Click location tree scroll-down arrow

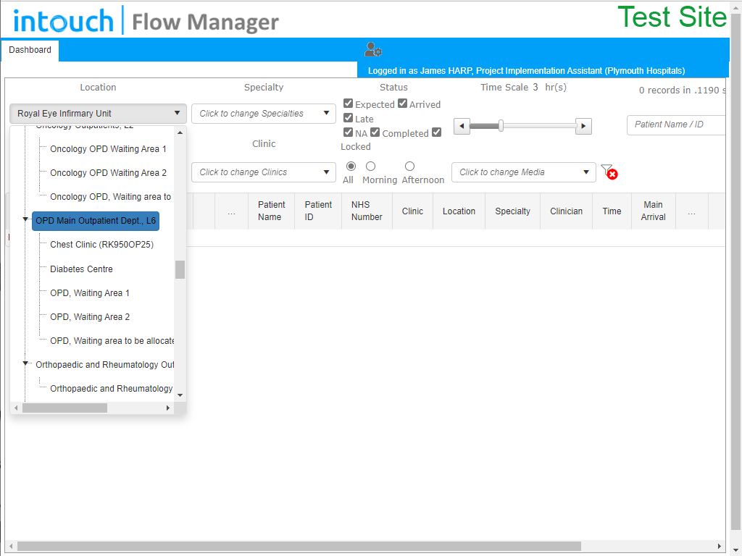(180, 395)
